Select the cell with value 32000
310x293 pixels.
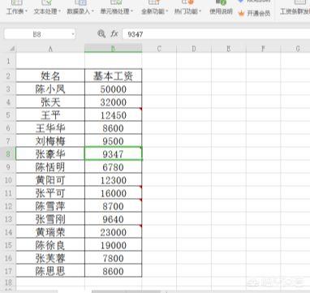[x=114, y=101]
